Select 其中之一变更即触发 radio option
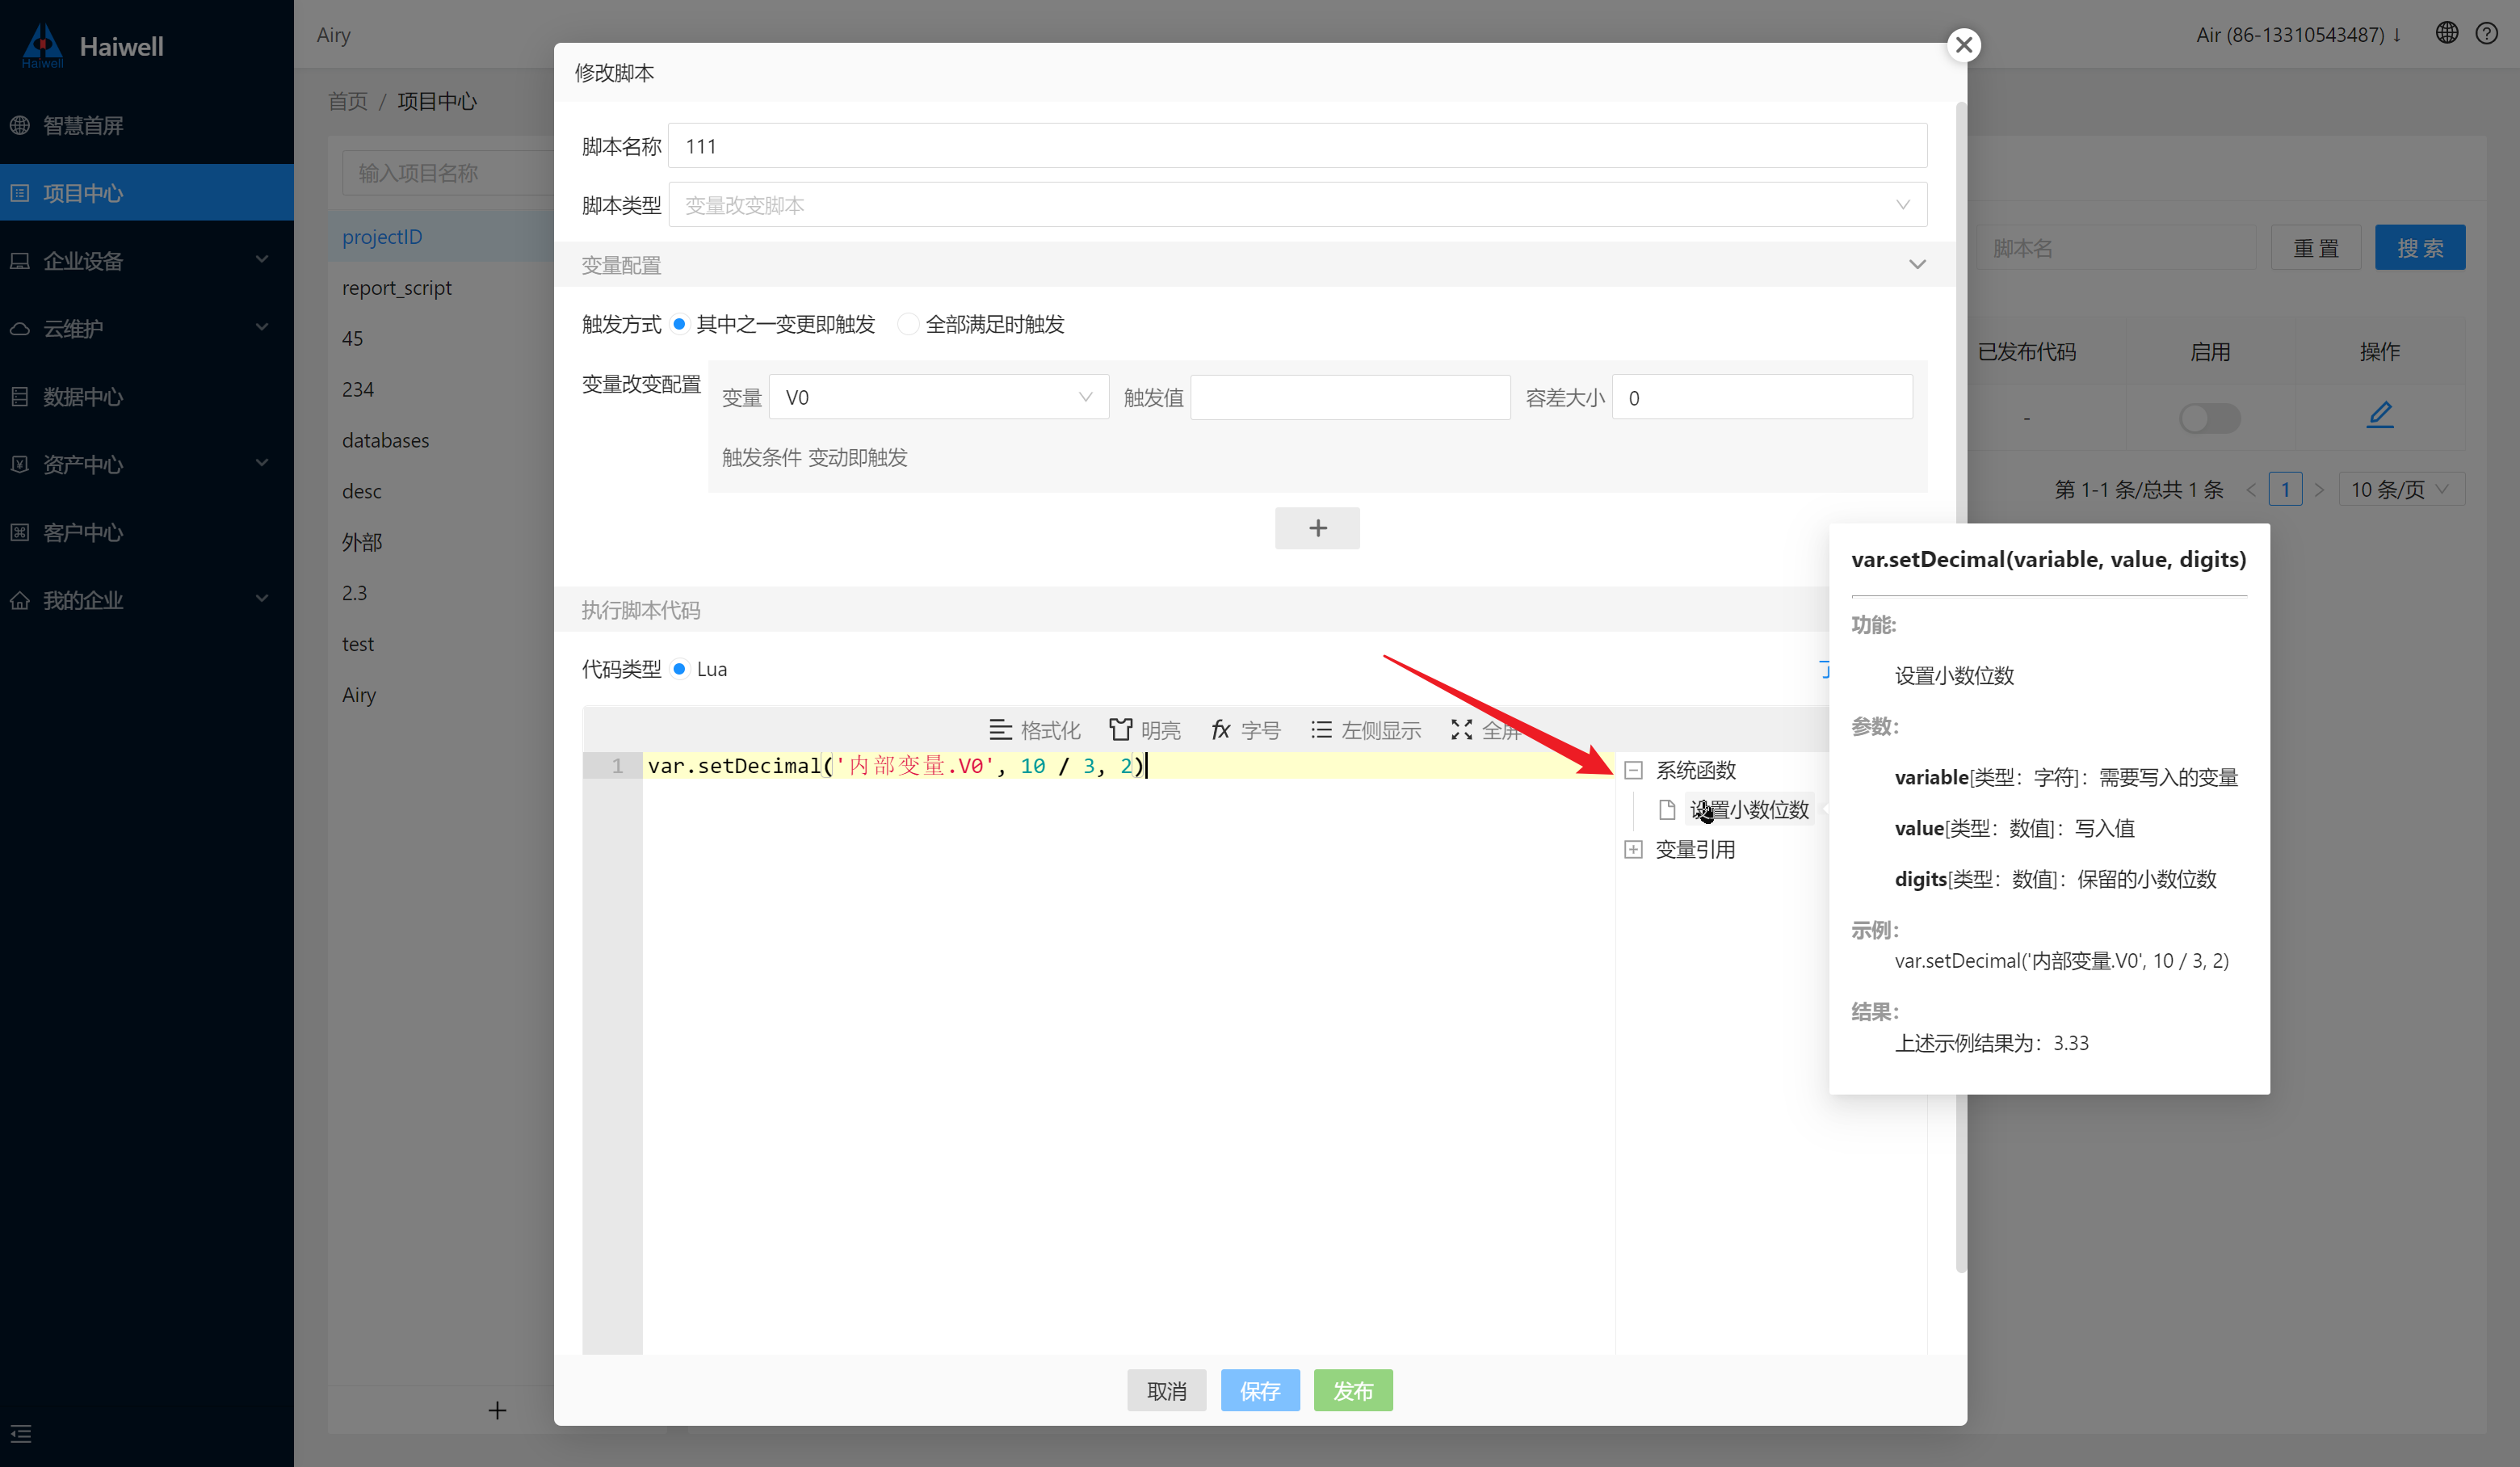This screenshot has height=1467, width=2520. (x=679, y=324)
